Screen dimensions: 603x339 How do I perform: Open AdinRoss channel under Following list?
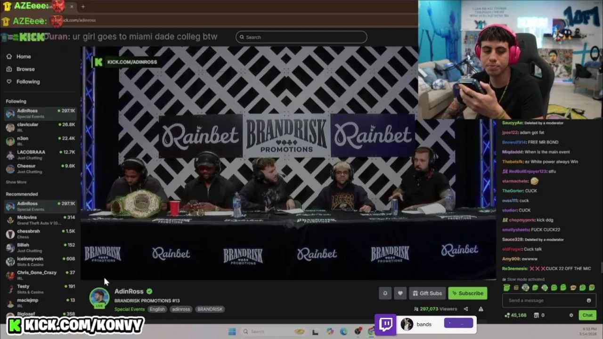41,113
